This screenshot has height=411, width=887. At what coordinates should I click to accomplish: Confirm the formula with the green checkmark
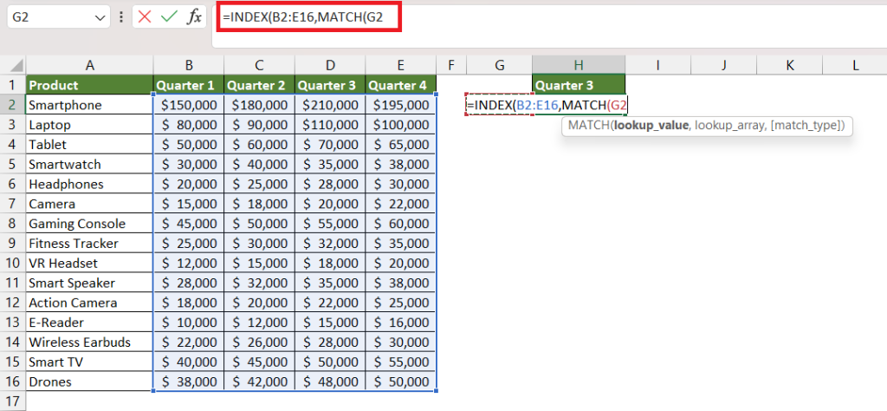click(x=169, y=17)
